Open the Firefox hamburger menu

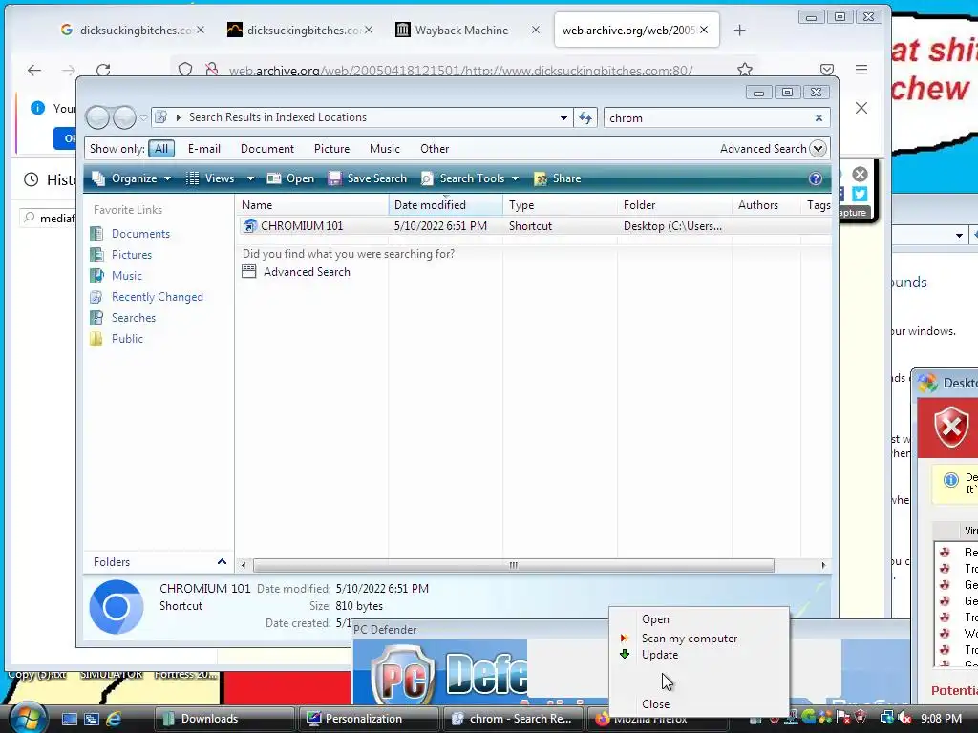pyautogui.click(x=861, y=69)
